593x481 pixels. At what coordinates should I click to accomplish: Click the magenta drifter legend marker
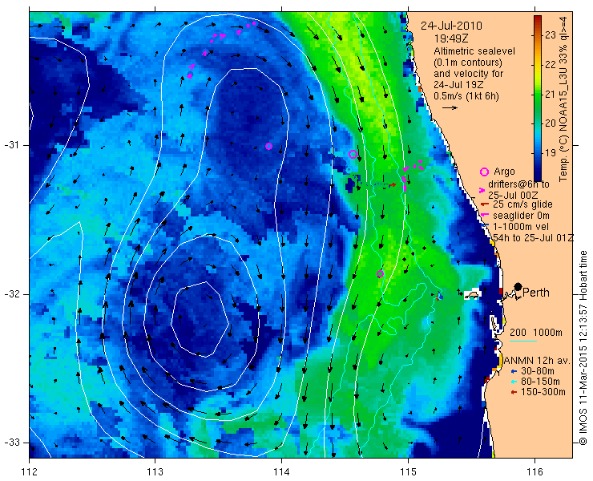coord(482,190)
